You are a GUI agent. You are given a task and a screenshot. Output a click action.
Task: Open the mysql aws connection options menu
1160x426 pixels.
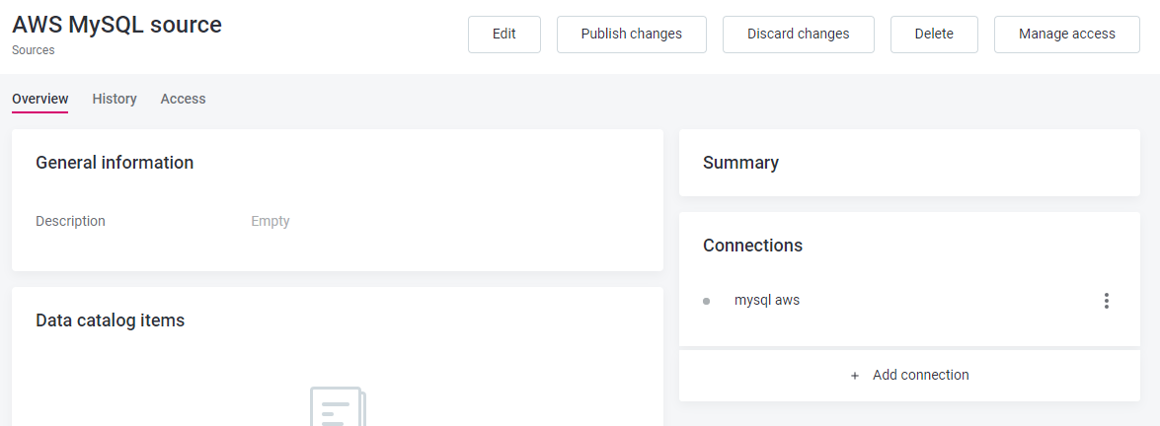click(1106, 301)
